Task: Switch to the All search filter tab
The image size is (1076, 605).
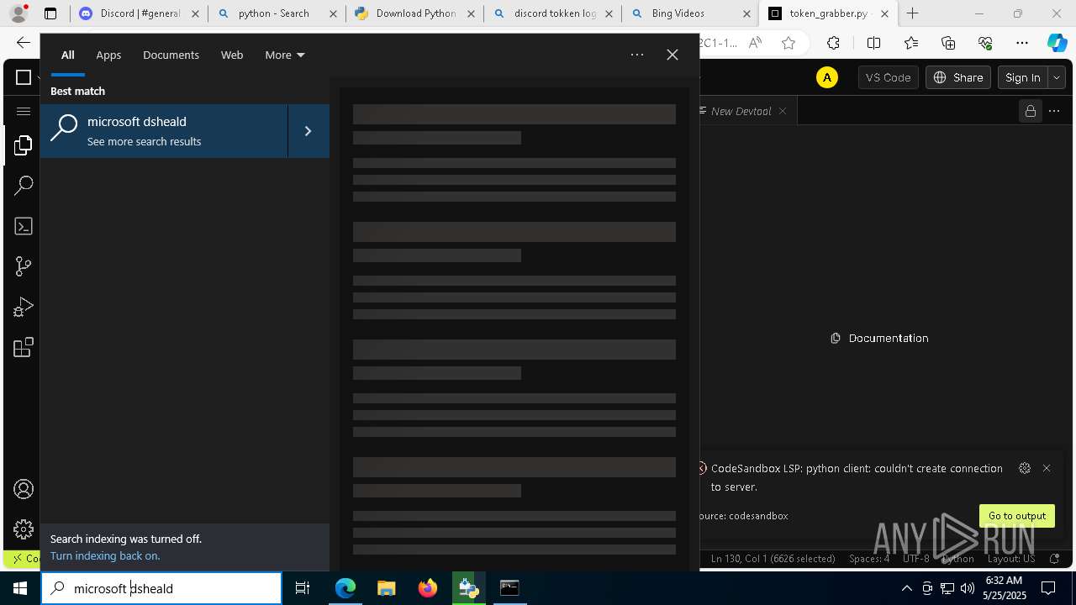Action: 67,55
